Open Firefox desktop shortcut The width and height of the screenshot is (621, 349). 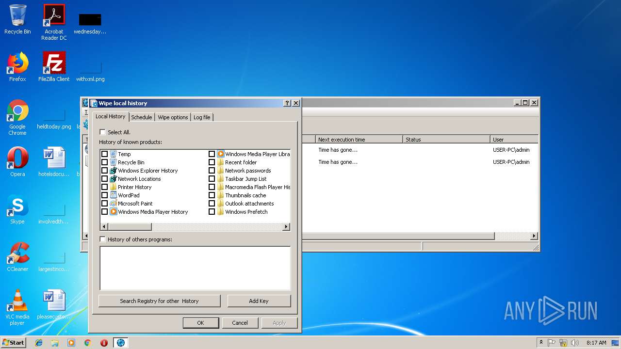pos(17,67)
